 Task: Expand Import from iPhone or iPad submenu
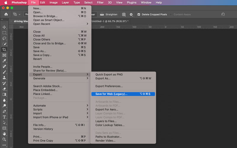pos(60,117)
